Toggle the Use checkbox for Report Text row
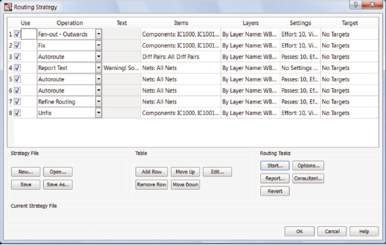This screenshot has height=245, width=386. point(17,68)
